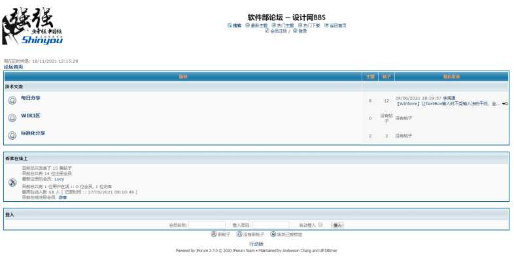Click the folder icon for WIKI区 forum
Image resolution: width=514 pixels, height=260 pixels.
[x=12, y=118]
